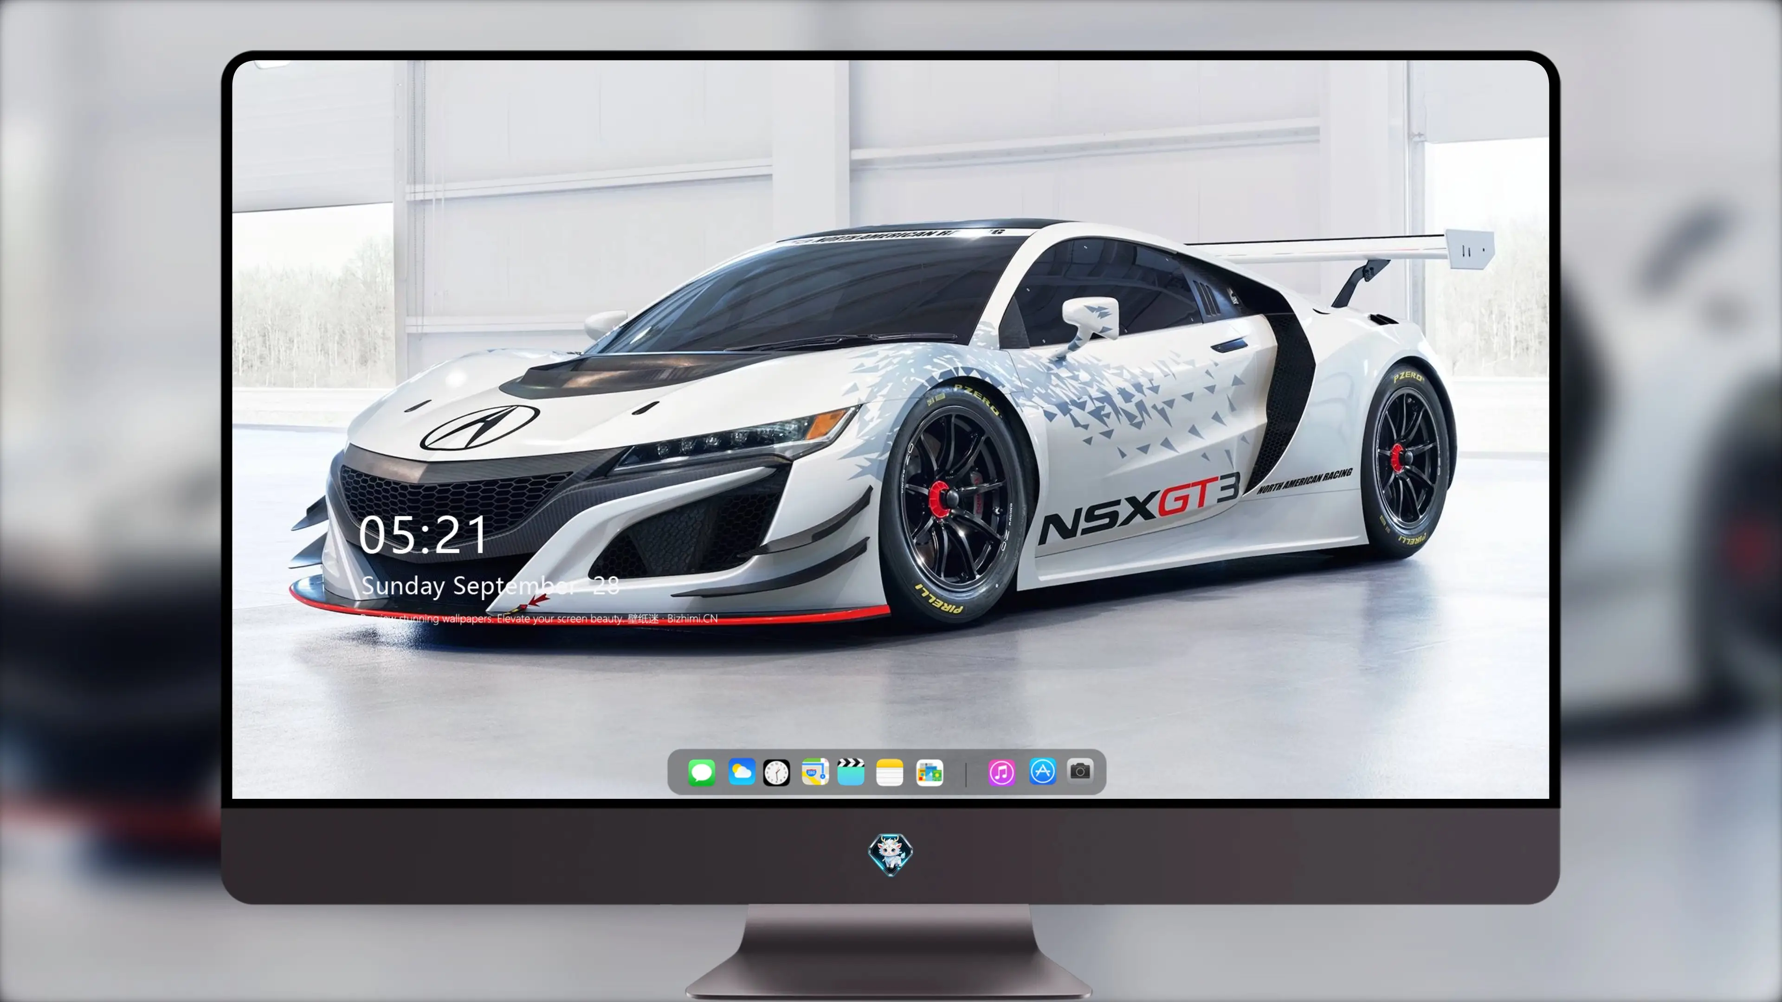Open the Messages app in the dock
1782x1002 pixels.
(x=702, y=772)
